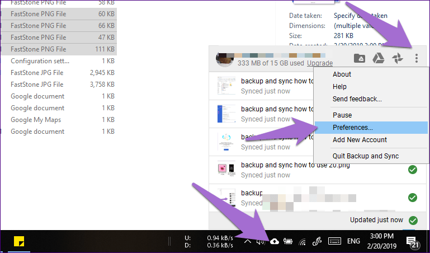Open the touch keyboard tray icon

pyautogui.click(x=334, y=241)
